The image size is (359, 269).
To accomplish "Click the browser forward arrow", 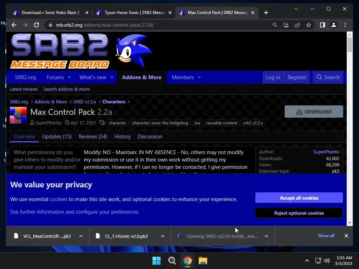I will click(25, 25).
